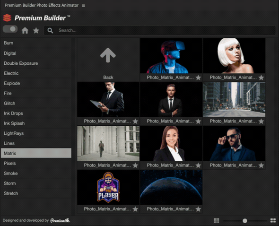
Task: Visit the Premiumilk developer link
Action: click(60, 221)
